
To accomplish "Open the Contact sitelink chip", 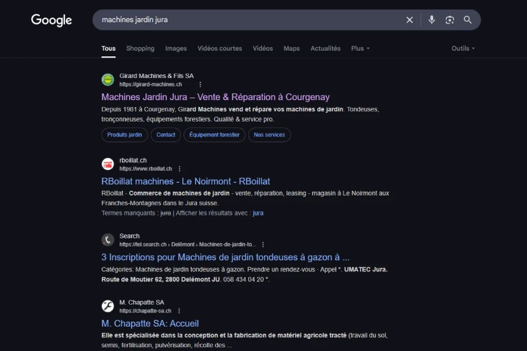I will (165, 135).
